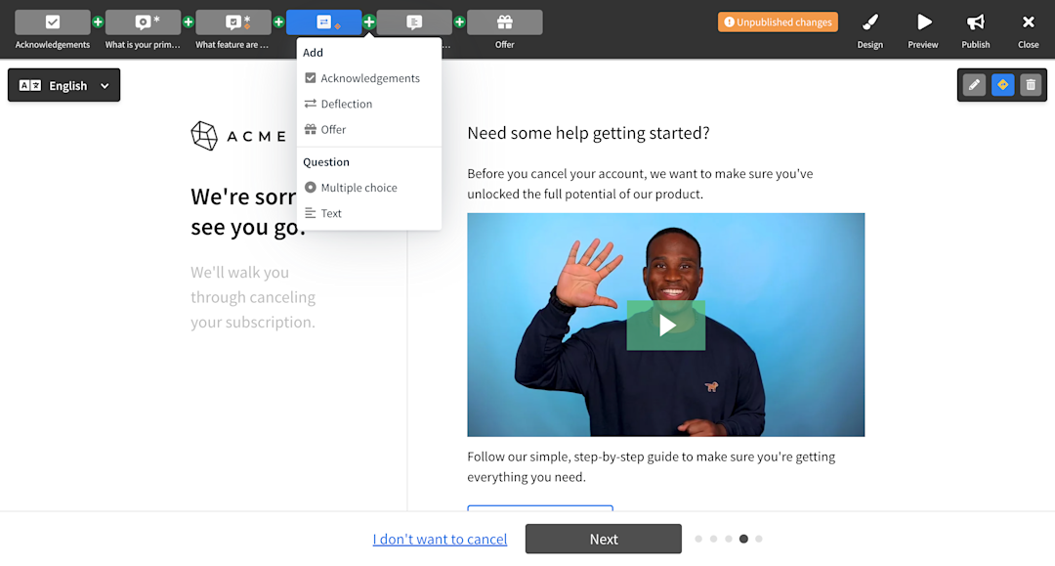Click the plus icon after the Acknowledgements step
Viewport: 1055px width, 566px height.
(98, 22)
